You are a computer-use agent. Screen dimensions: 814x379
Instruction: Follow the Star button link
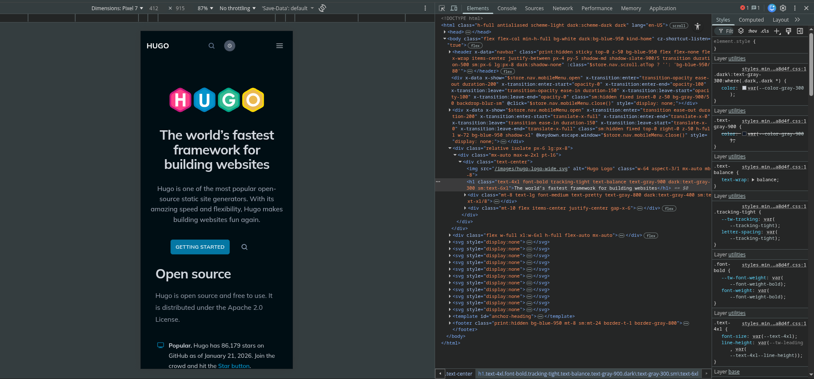tap(234, 366)
